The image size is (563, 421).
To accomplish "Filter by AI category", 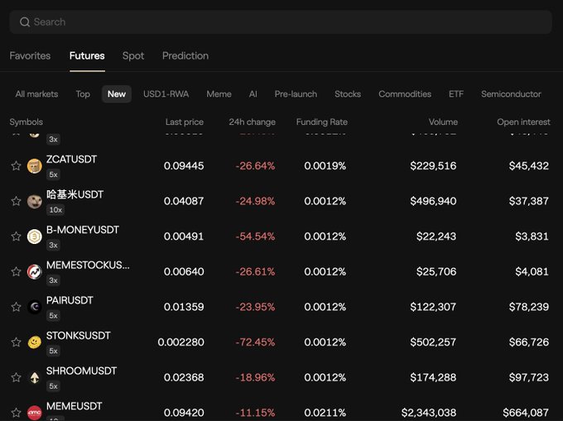I will (x=253, y=94).
